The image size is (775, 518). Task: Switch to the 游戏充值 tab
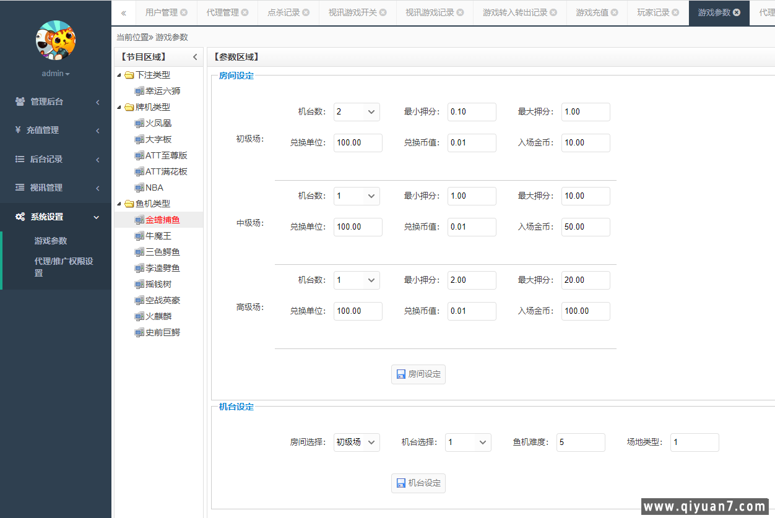click(592, 11)
